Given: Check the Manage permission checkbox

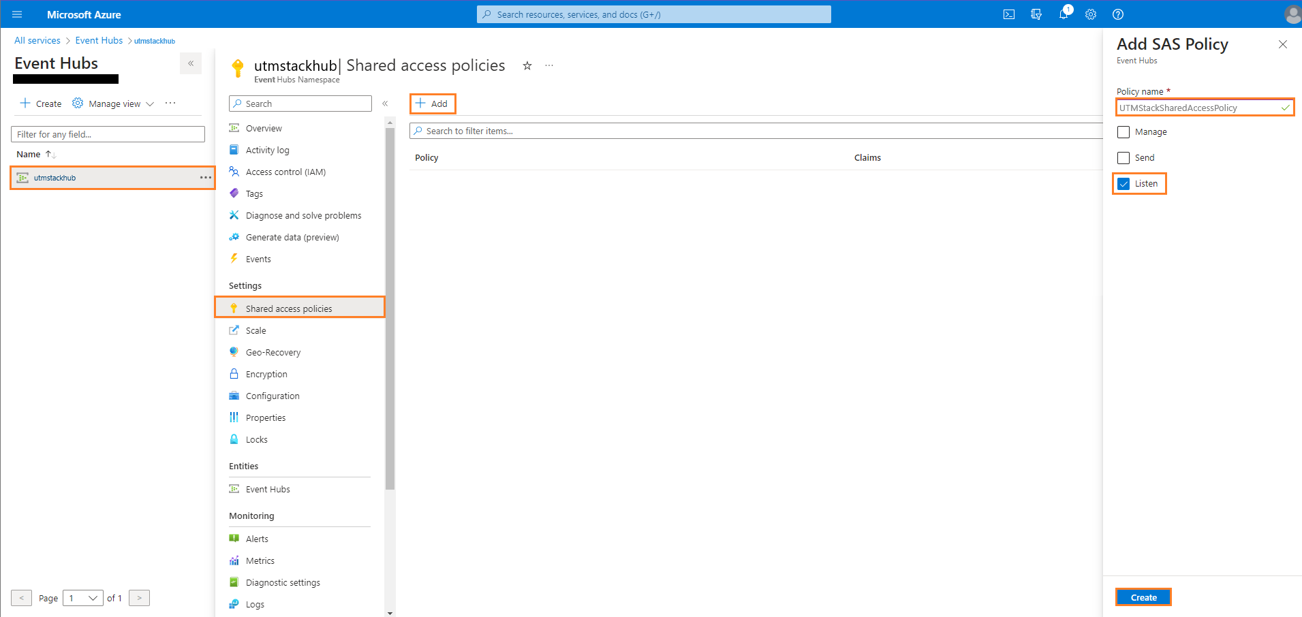Looking at the screenshot, I should [1123, 132].
